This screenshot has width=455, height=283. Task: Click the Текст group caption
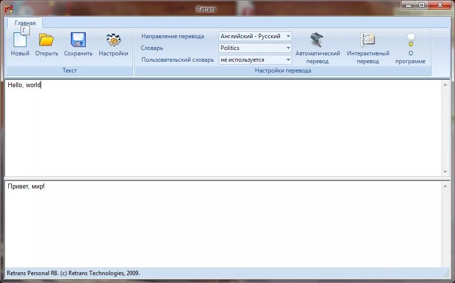click(69, 71)
